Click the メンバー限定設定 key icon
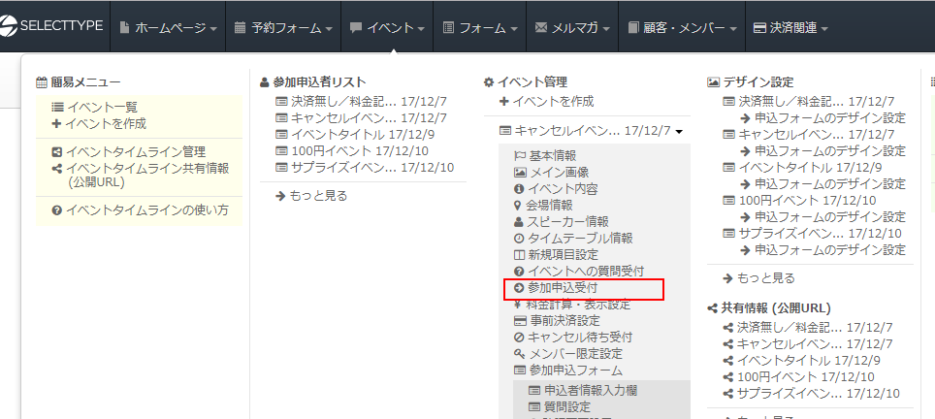Screen dimensions: 935x419 tap(519, 353)
